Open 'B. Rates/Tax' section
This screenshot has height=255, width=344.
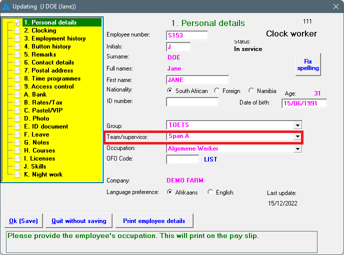pyautogui.click(x=43, y=102)
